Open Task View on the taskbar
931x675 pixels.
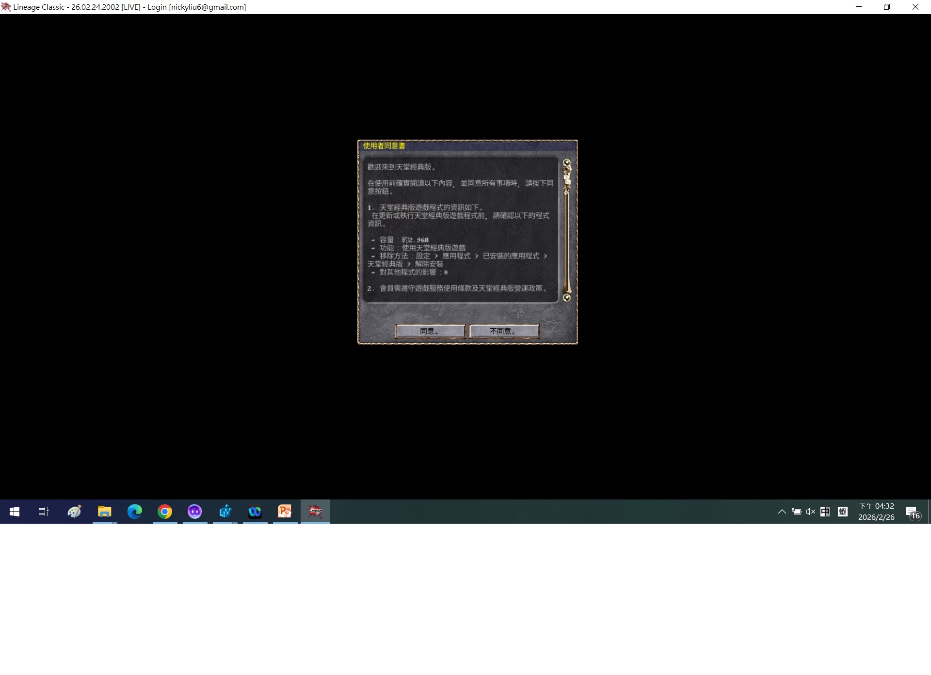click(44, 512)
